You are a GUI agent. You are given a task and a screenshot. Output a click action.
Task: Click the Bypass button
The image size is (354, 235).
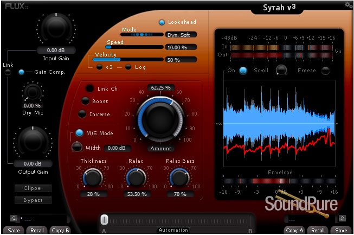33,200
